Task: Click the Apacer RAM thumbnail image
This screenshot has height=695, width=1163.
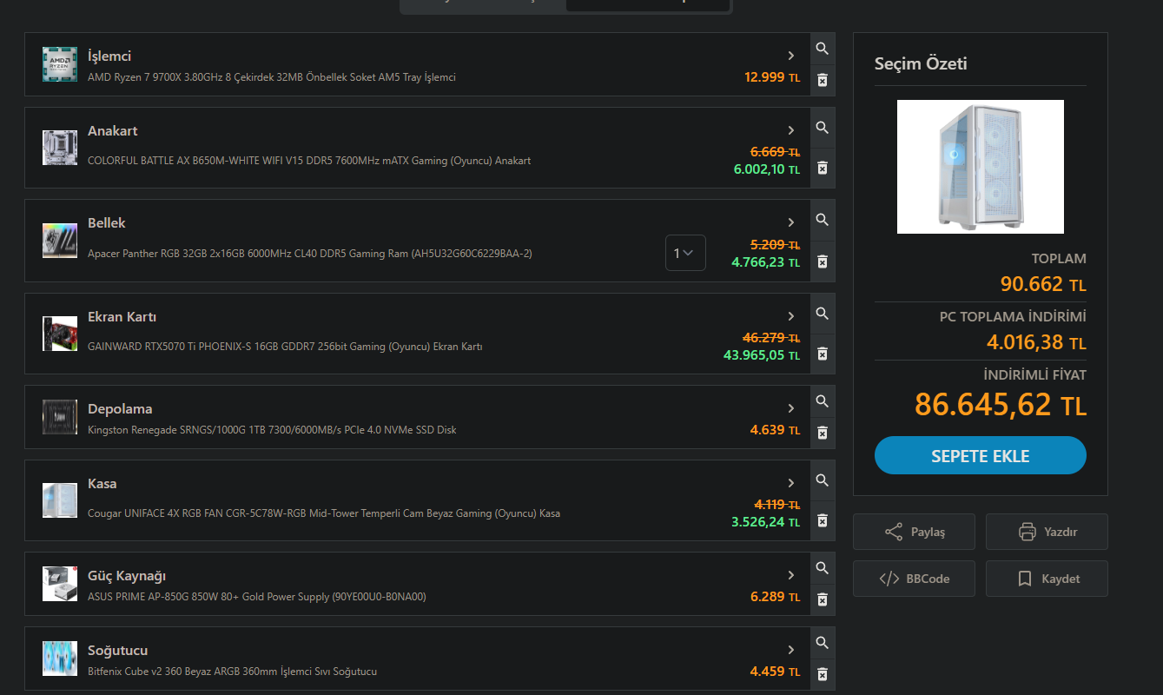Action: pos(60,241)
